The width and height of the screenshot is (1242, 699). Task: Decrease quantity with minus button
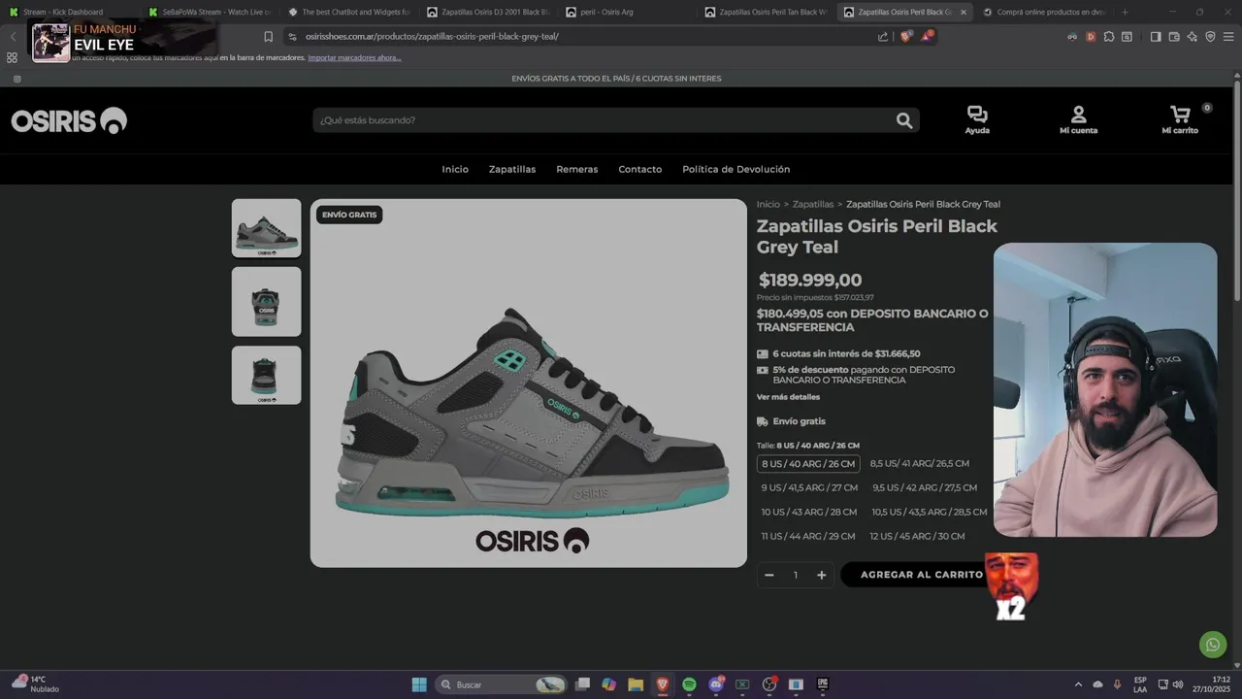(769, 575)
